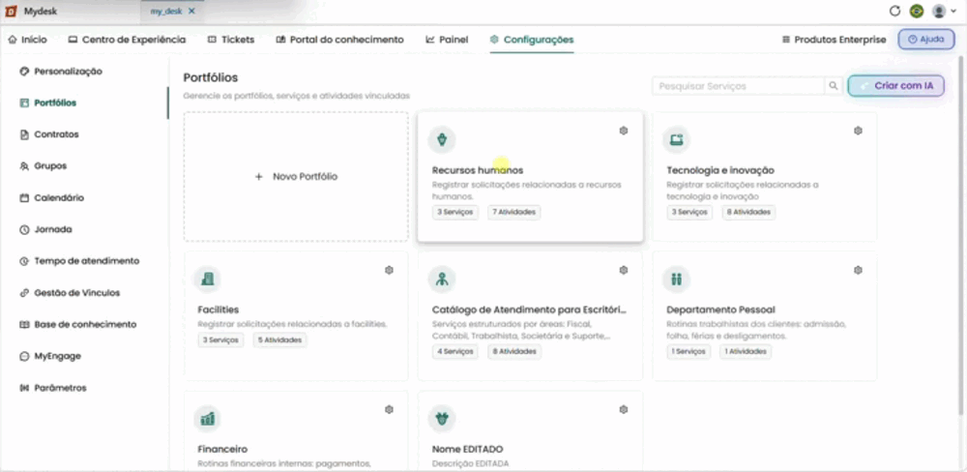Open Tempo de atendimento in sidebar

pyautogui.click(x=79, y=261)
